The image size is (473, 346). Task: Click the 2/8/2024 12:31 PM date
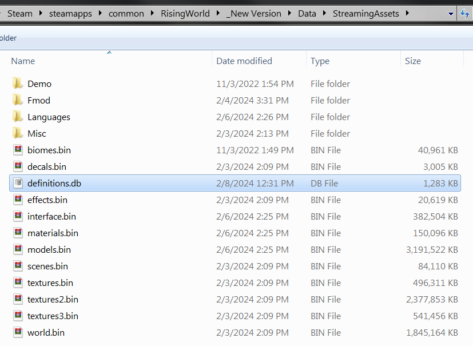pos(255,183)
